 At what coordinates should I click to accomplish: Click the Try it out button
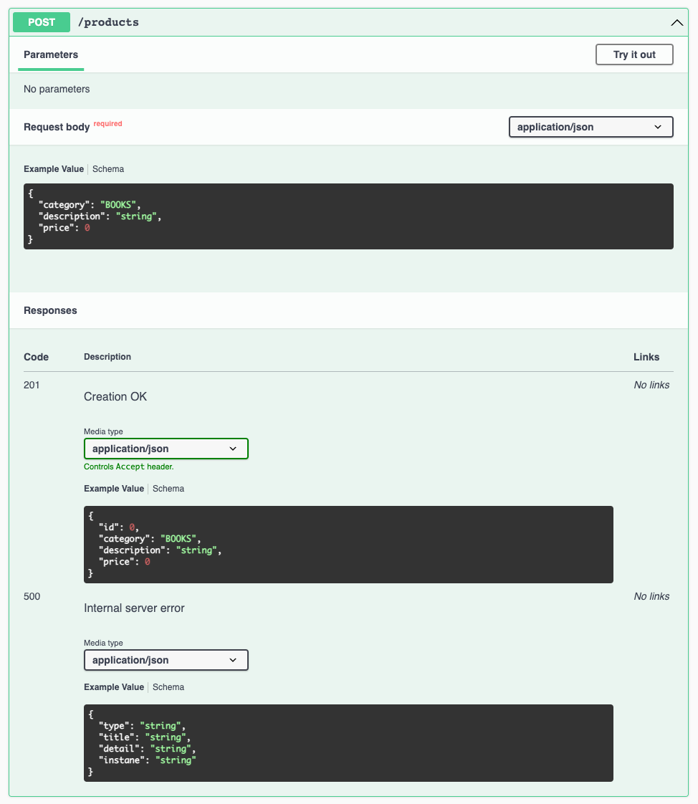pyautogui.click(x=634, y=54)
